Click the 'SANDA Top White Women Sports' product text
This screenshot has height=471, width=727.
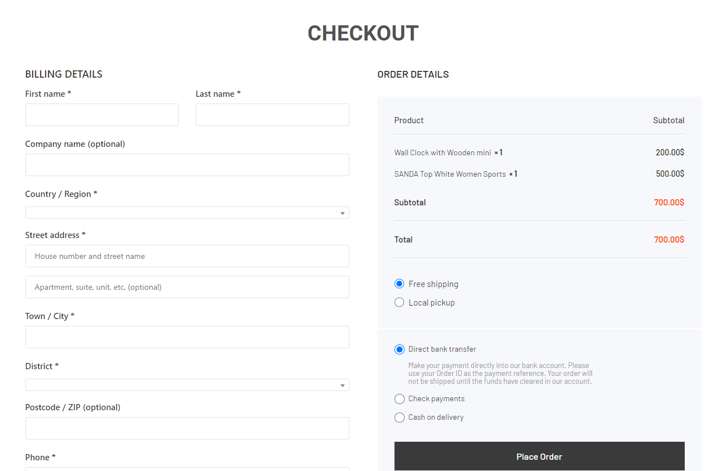(x=450, y=174)
